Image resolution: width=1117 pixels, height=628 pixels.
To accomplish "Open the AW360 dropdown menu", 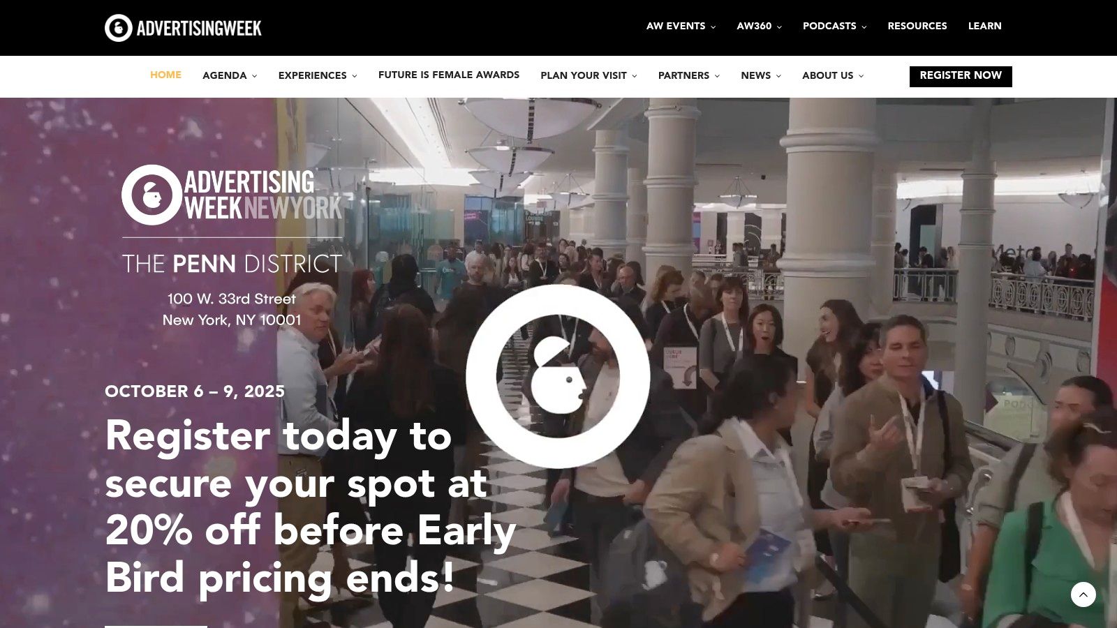I will click(x=759, y=27).
